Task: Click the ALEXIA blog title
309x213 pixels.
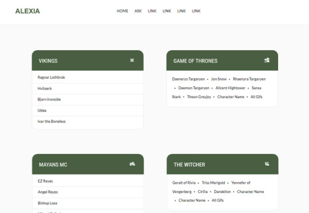Action: click(x=27, y=11)
